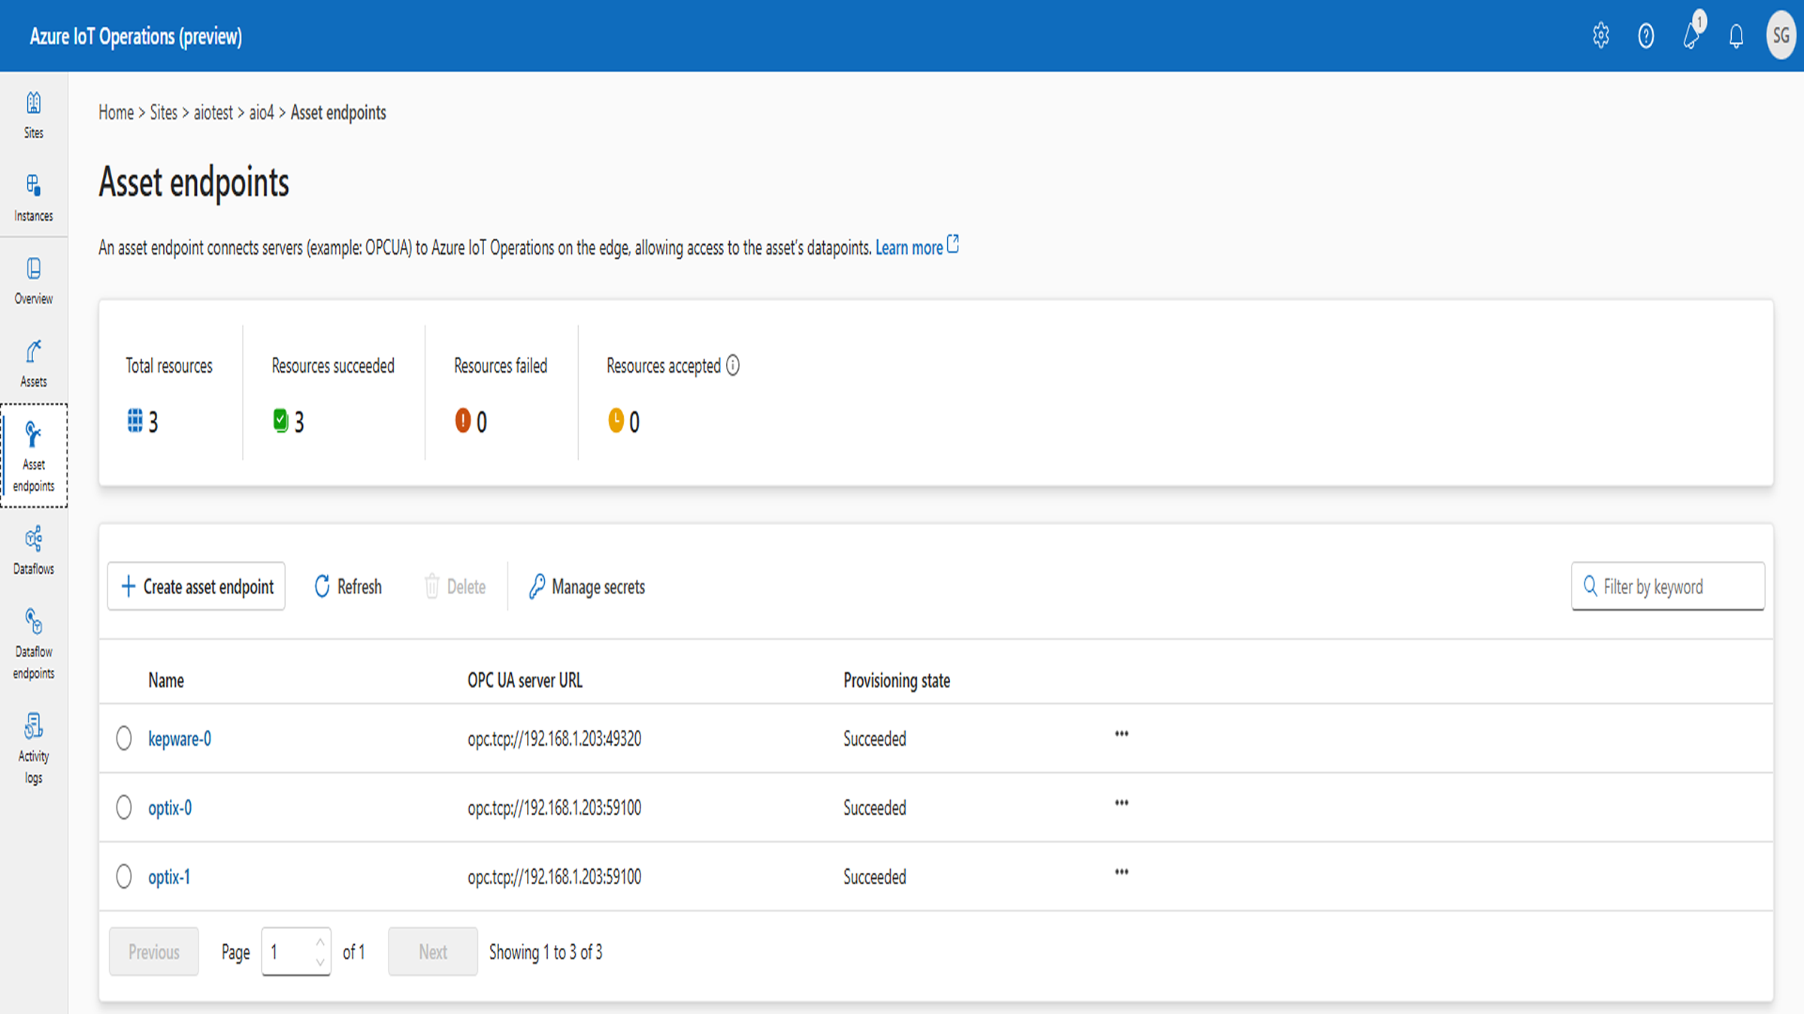Click the Refresh button
The height and width of the screenshot is (1014, 1804).
click(x=348, y=587)
